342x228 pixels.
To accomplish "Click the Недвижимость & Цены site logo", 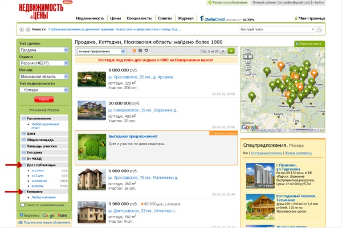I will point(42,11).
